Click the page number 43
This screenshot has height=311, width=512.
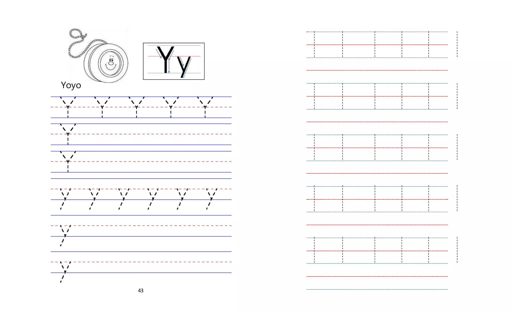141,290
